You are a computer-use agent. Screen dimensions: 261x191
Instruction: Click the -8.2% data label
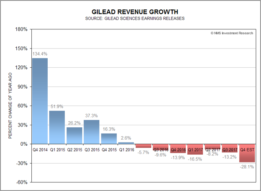(x=212, y=154)
